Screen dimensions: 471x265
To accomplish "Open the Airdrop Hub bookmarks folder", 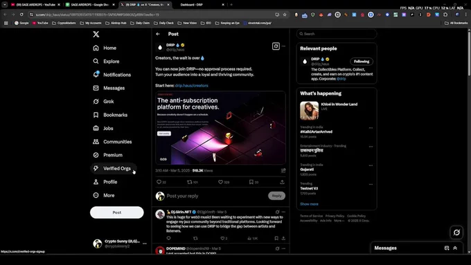I will click(x=116, y=23).
